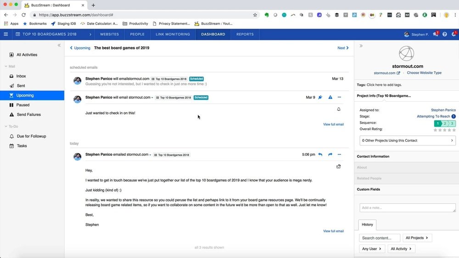
Task: Open the Evernote extension icon in the Chrome toolbar
Action: coord(266,15)
